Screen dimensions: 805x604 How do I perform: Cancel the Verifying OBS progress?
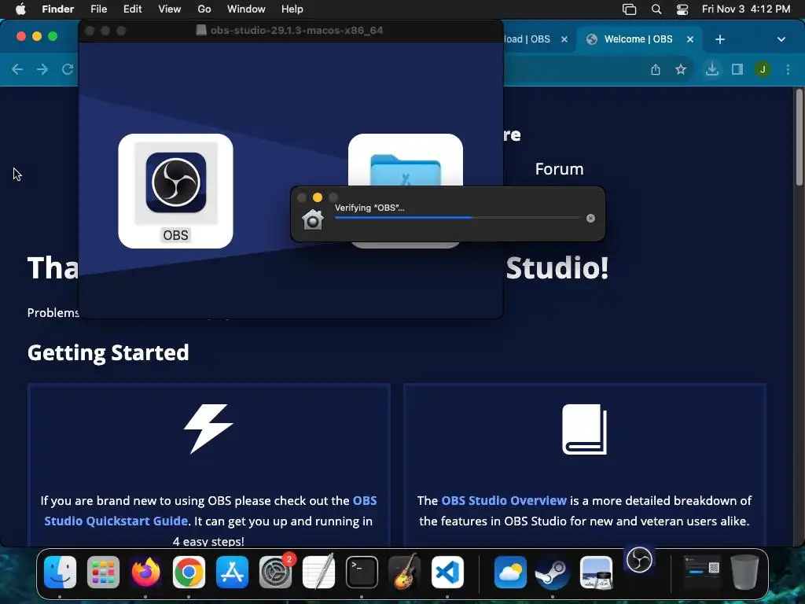[590, 219]
